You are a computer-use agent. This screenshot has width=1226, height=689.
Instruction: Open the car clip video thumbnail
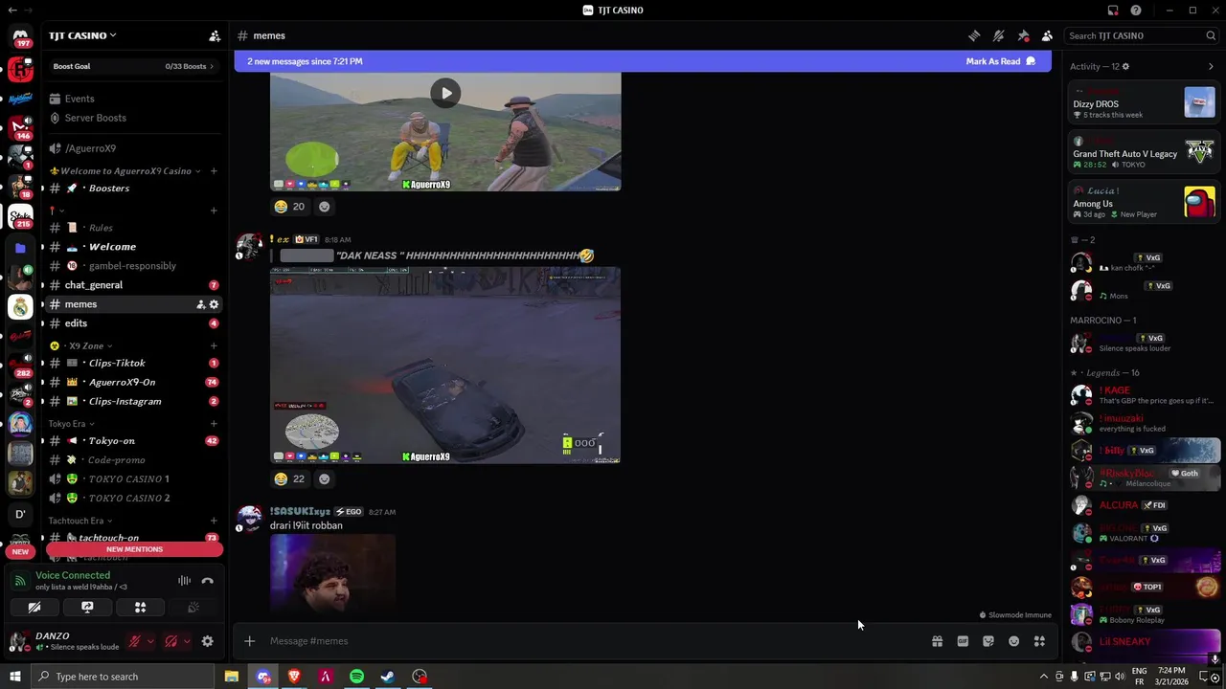point(445,366)
